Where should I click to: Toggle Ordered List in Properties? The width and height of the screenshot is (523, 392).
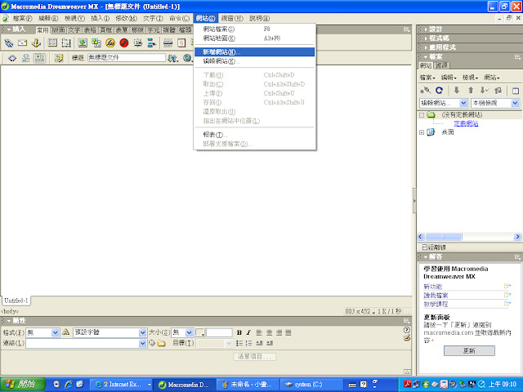point(248,343)
